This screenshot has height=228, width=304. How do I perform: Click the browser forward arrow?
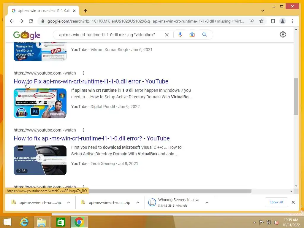point(21,21)
